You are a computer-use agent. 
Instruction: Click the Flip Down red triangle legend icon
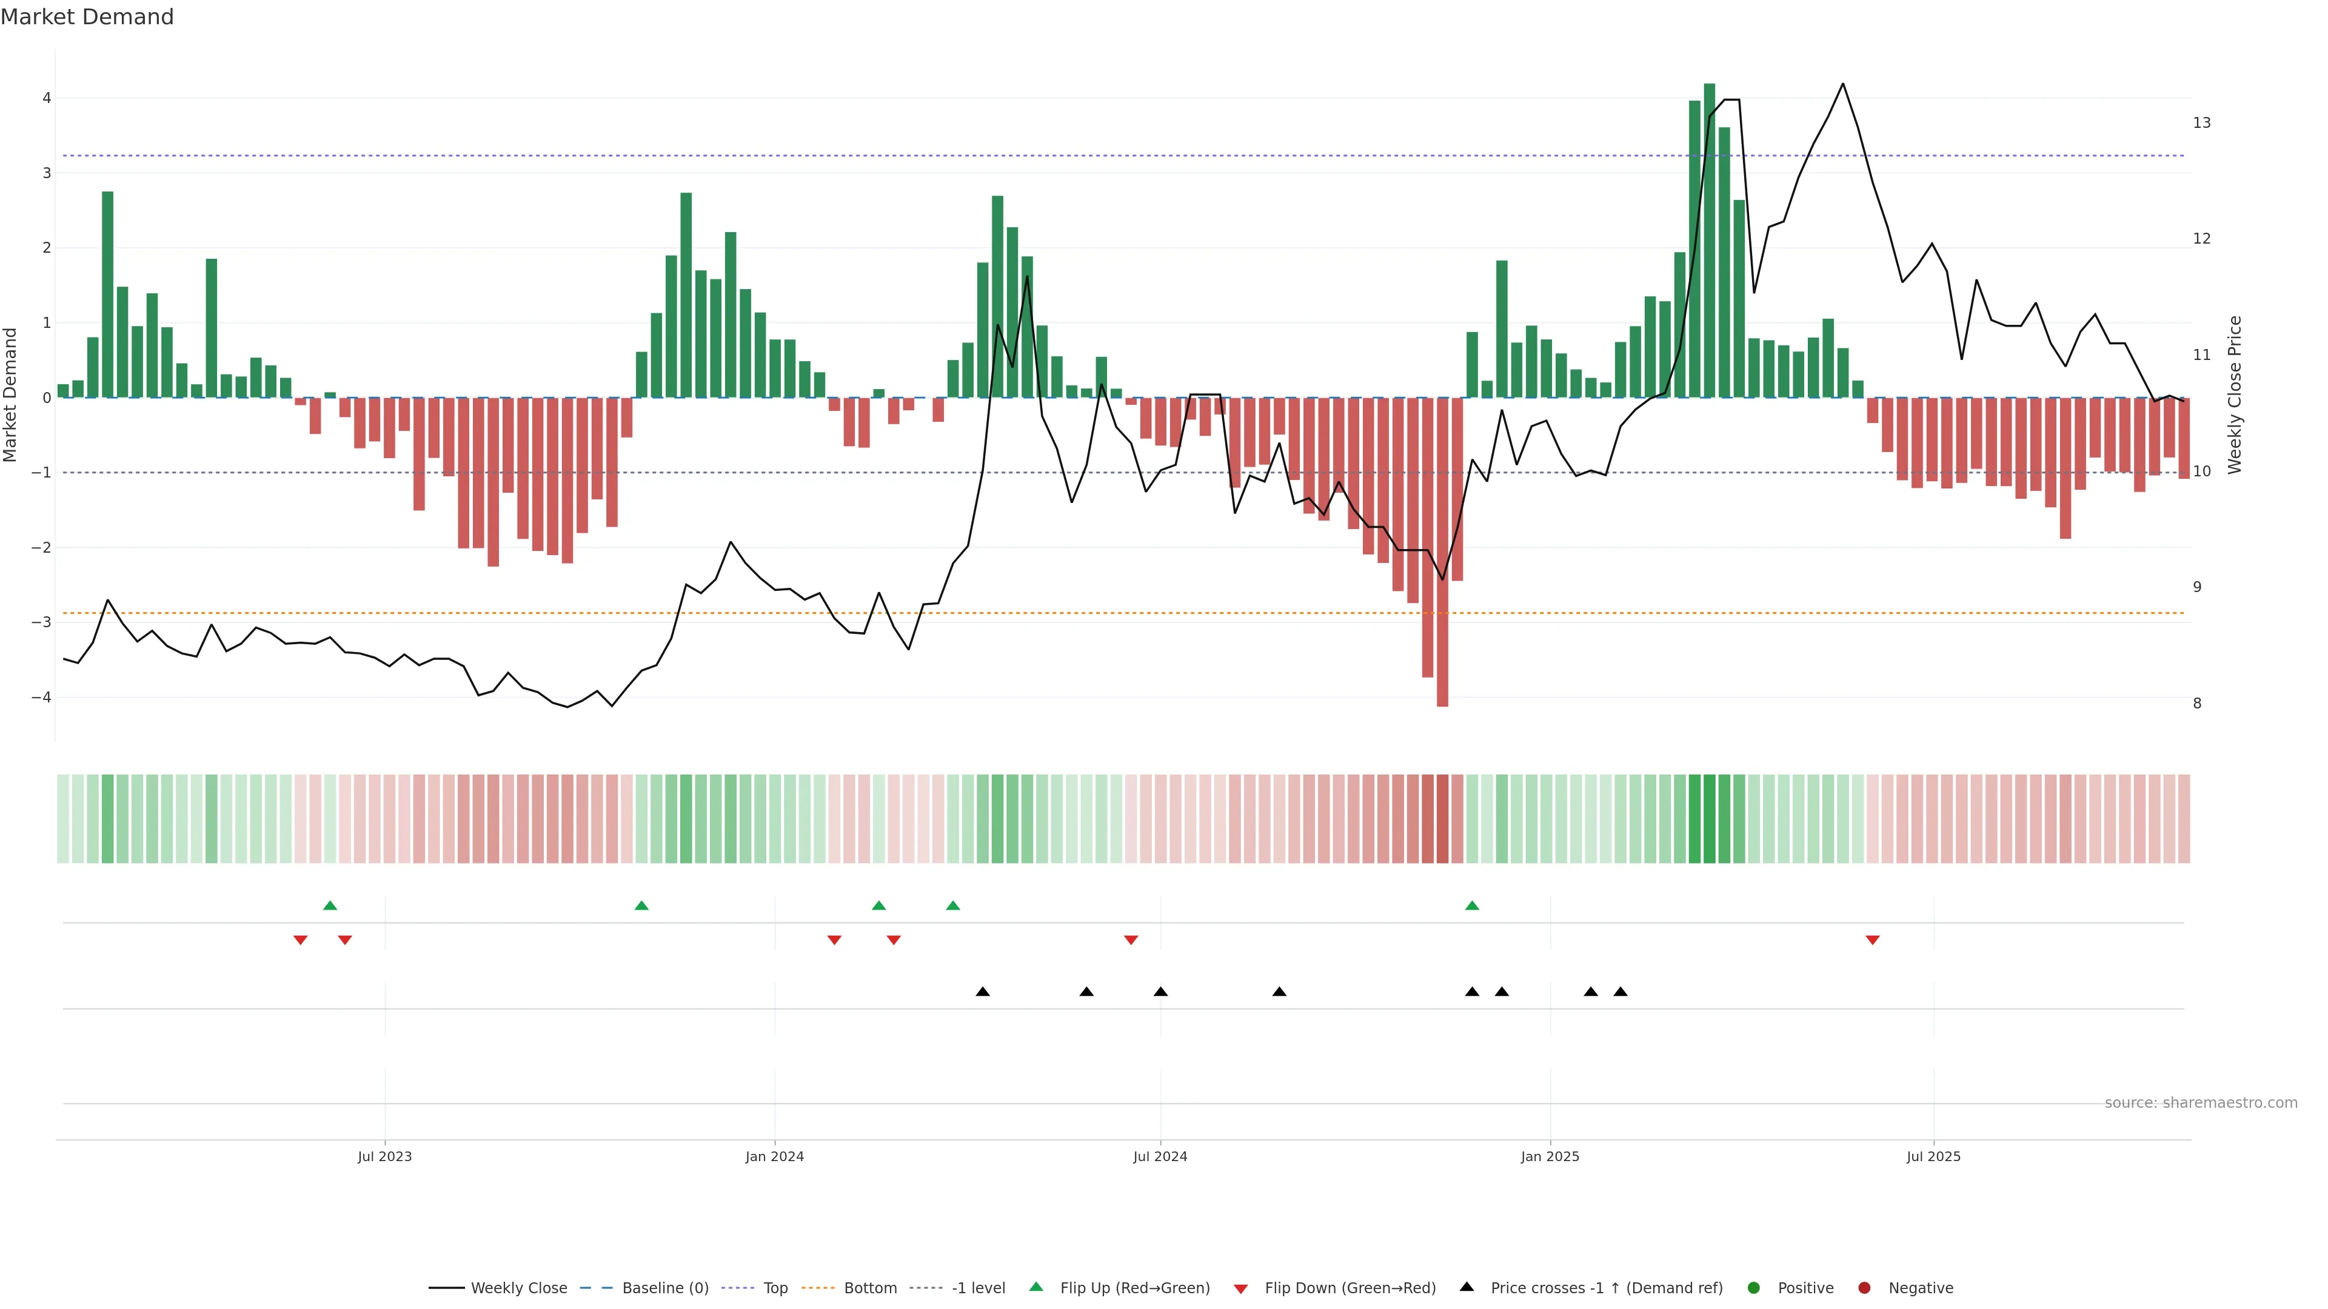[1241, 1288]
